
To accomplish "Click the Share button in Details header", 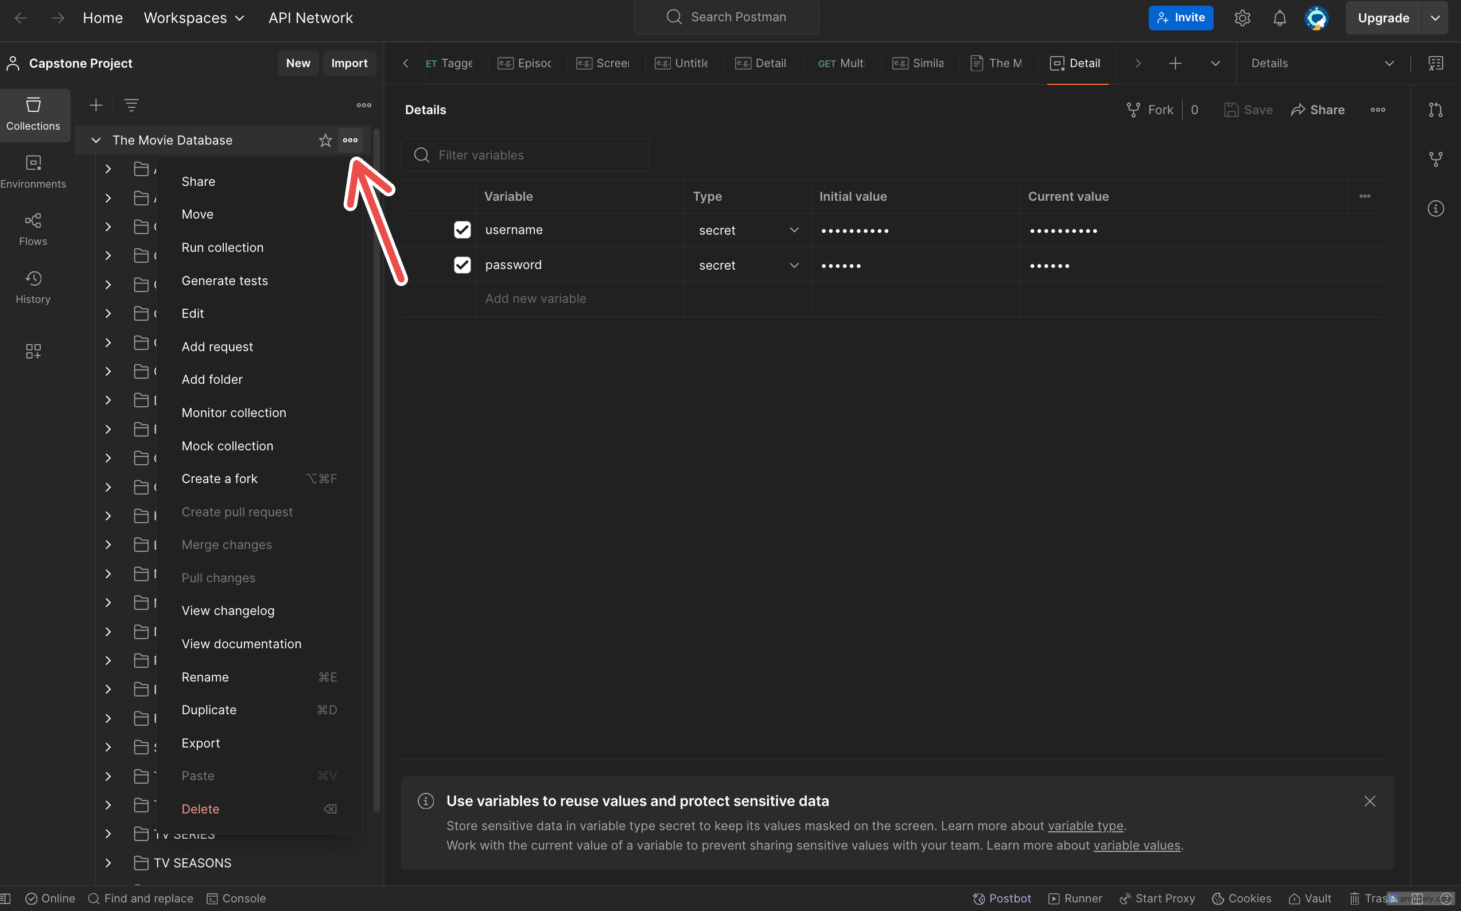I will 1318,110.
